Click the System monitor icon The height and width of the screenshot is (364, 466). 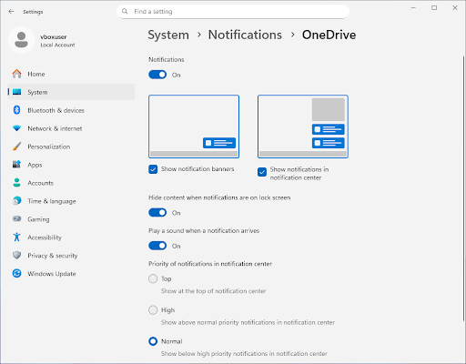coord(17,92)
